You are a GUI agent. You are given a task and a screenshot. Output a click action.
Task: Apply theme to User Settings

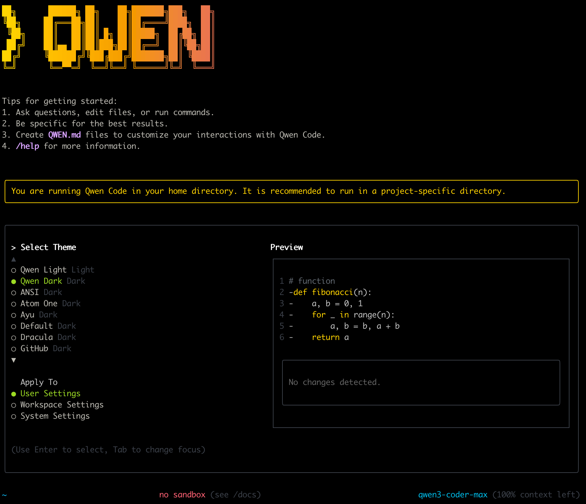coord(46,394)
